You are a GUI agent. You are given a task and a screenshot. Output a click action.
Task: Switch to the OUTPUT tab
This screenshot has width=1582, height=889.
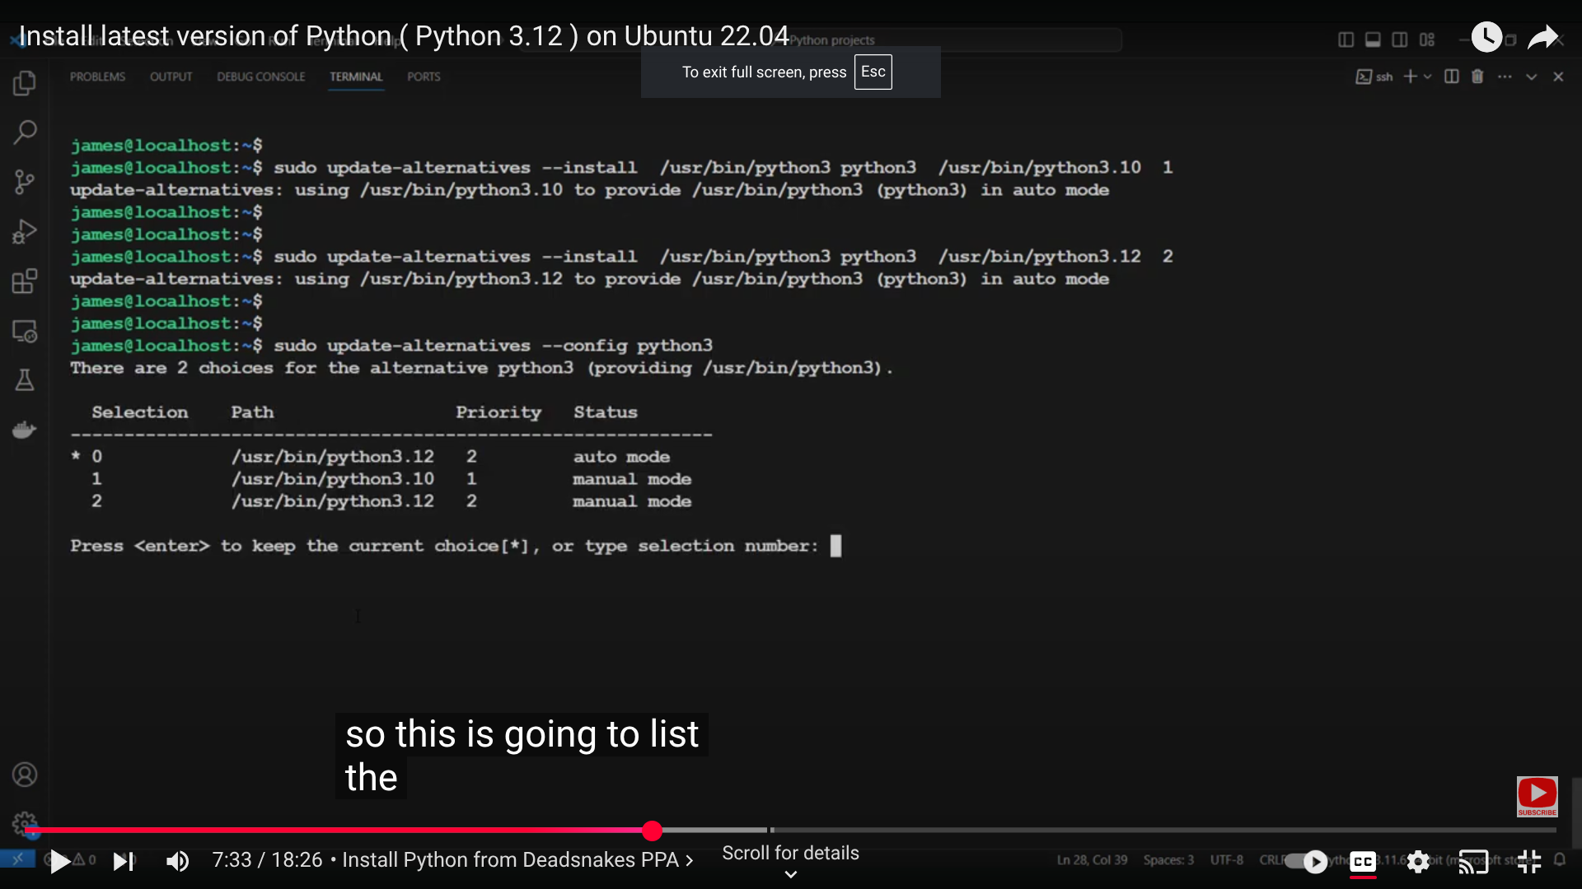(171, 77)
